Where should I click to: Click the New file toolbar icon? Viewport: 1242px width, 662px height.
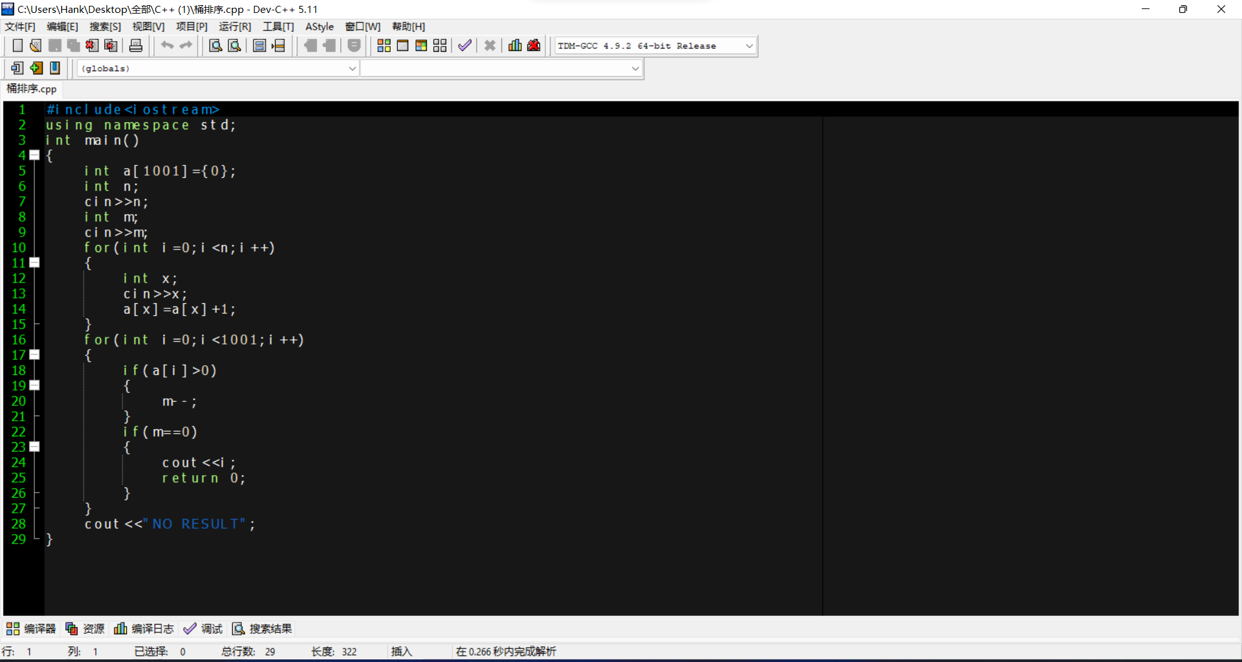[x=17, y=45]
